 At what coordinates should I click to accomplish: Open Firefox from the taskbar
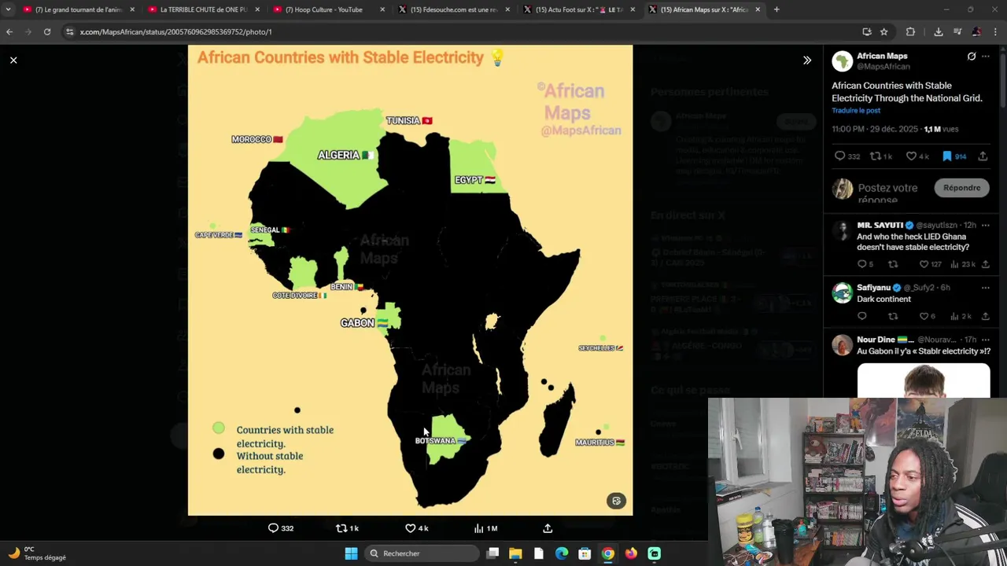point(631,553)
